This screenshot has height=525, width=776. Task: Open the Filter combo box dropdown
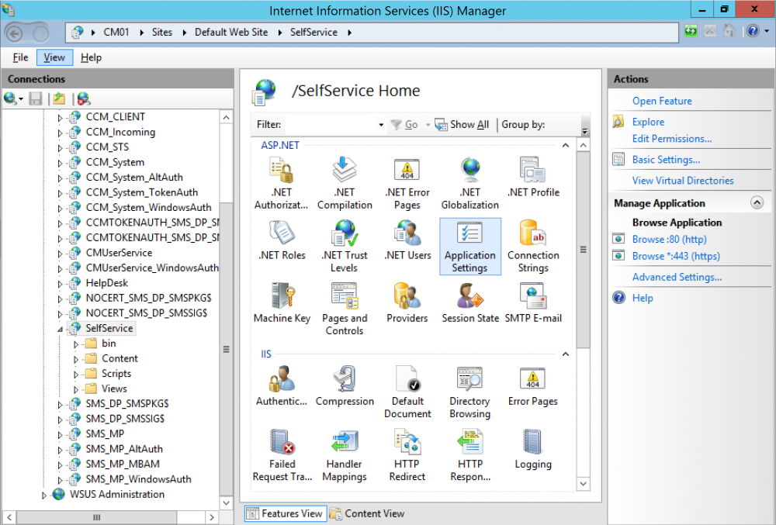(x=381, y=125)
